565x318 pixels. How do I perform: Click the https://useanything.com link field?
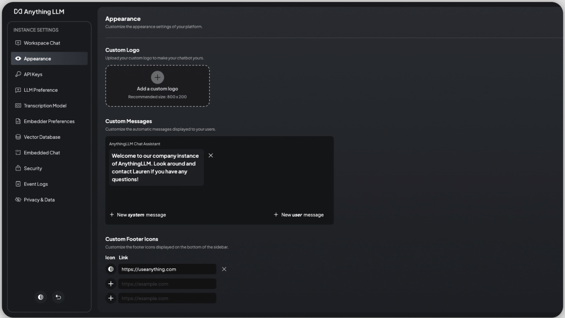point(167,269)
